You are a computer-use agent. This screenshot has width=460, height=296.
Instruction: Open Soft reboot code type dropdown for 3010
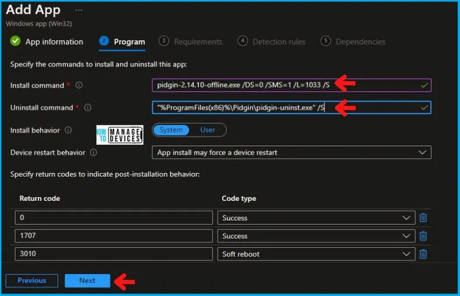pyautogui.click(x=316, y=254)
